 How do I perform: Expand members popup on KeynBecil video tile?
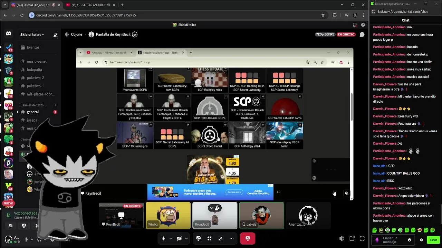(215, 208)
